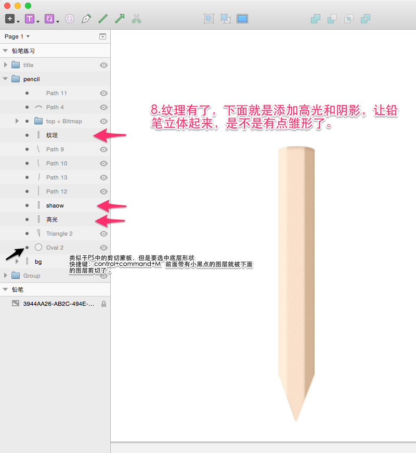
Task: Toggle visibility of title layer
Action: (103, 66)
